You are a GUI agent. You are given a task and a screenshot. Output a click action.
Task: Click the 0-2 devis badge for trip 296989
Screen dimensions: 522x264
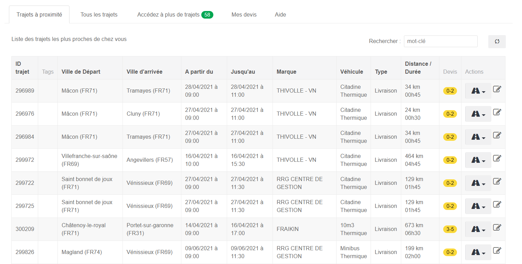pos(450,91)
